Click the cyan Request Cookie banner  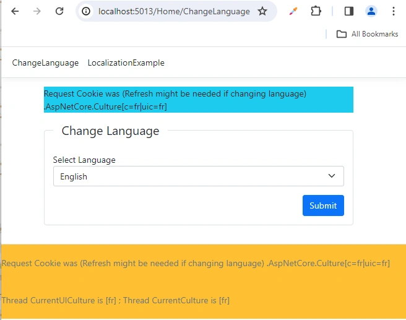pyautogui.click(x=199, y=100)
